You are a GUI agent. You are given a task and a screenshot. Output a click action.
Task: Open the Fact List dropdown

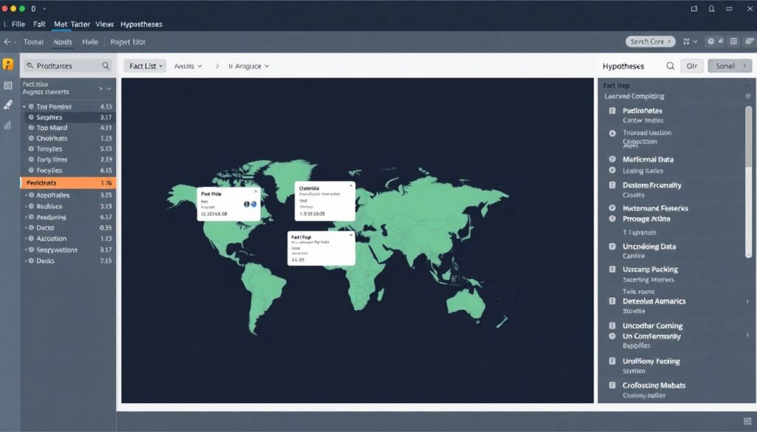click(x=145, y=66)
